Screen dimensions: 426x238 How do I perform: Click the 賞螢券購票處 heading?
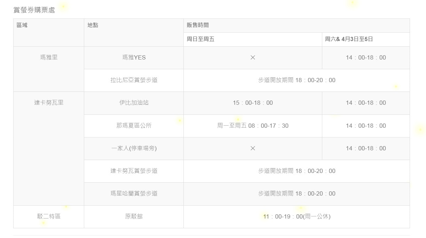tap(34, 10)
